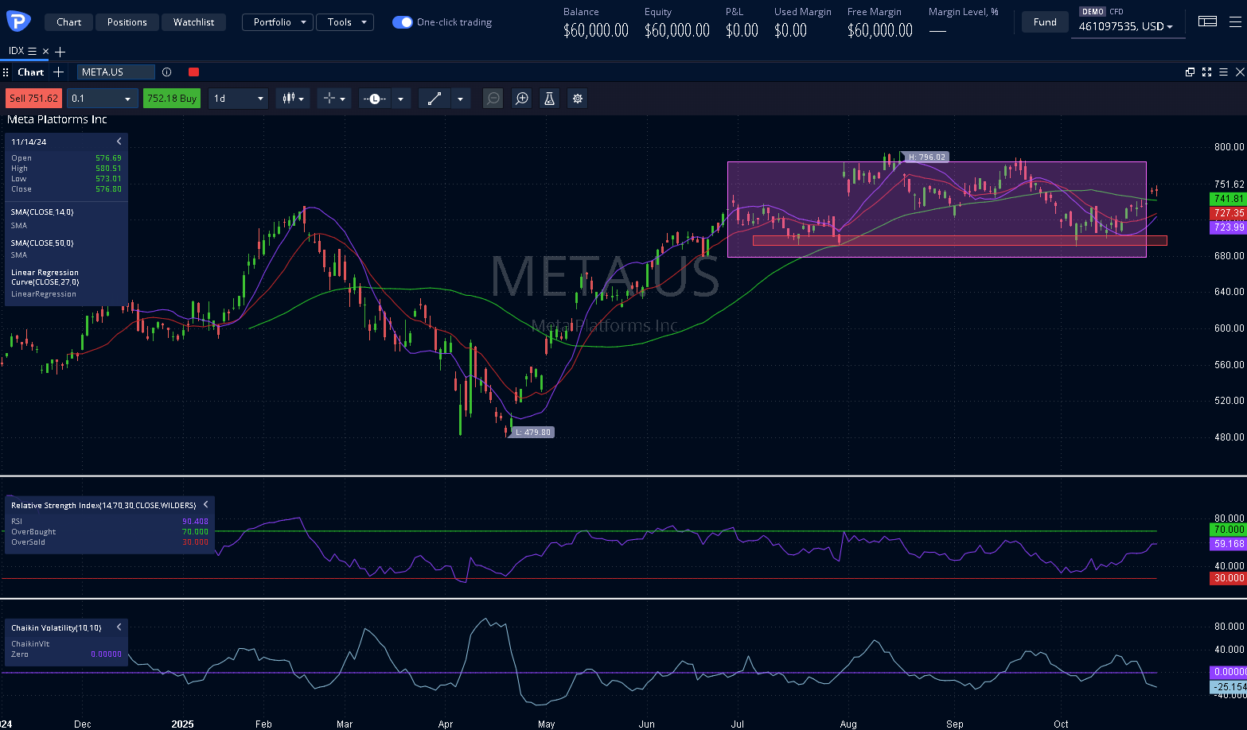
Task: Open the candlestick chart type dropdown
Action: [x=292, y=99]
